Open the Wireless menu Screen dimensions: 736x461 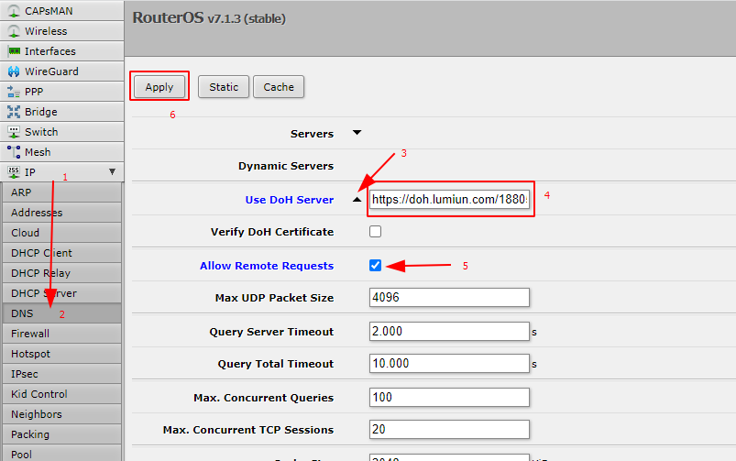click(62, 31)
